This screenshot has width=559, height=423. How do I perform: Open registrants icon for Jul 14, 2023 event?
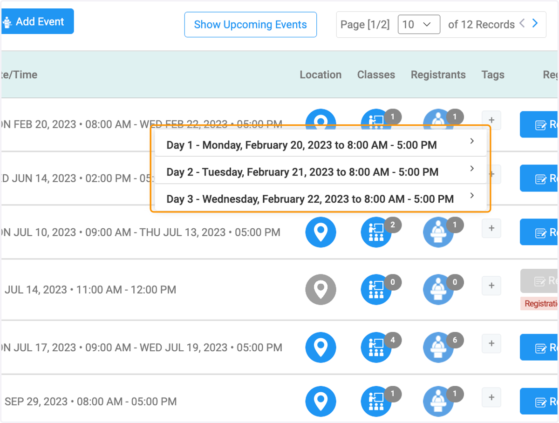pyautogui.click(x=438, y=290)
